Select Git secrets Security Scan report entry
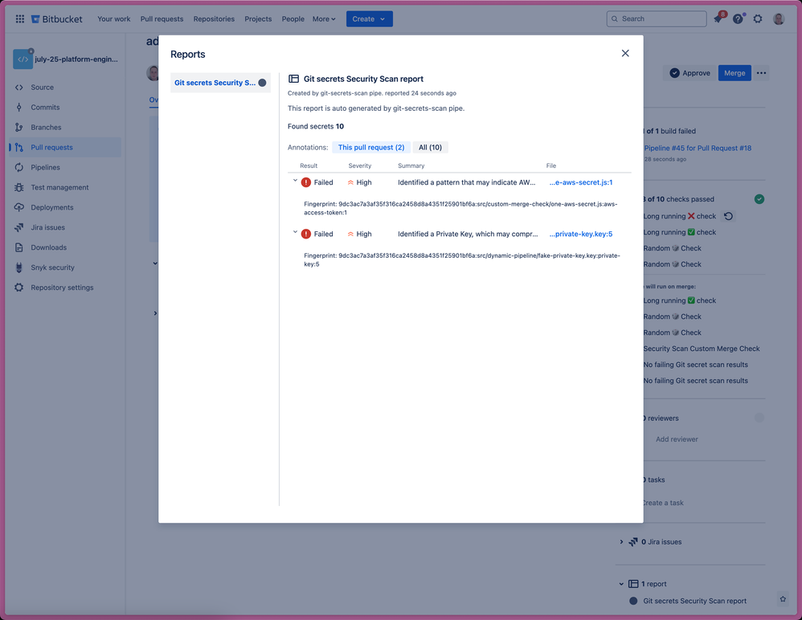 coord(220,83)
